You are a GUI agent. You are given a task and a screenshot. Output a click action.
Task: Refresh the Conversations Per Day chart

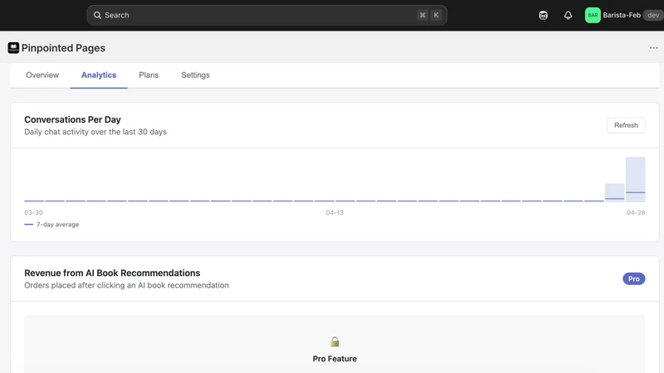click(626, 125)
